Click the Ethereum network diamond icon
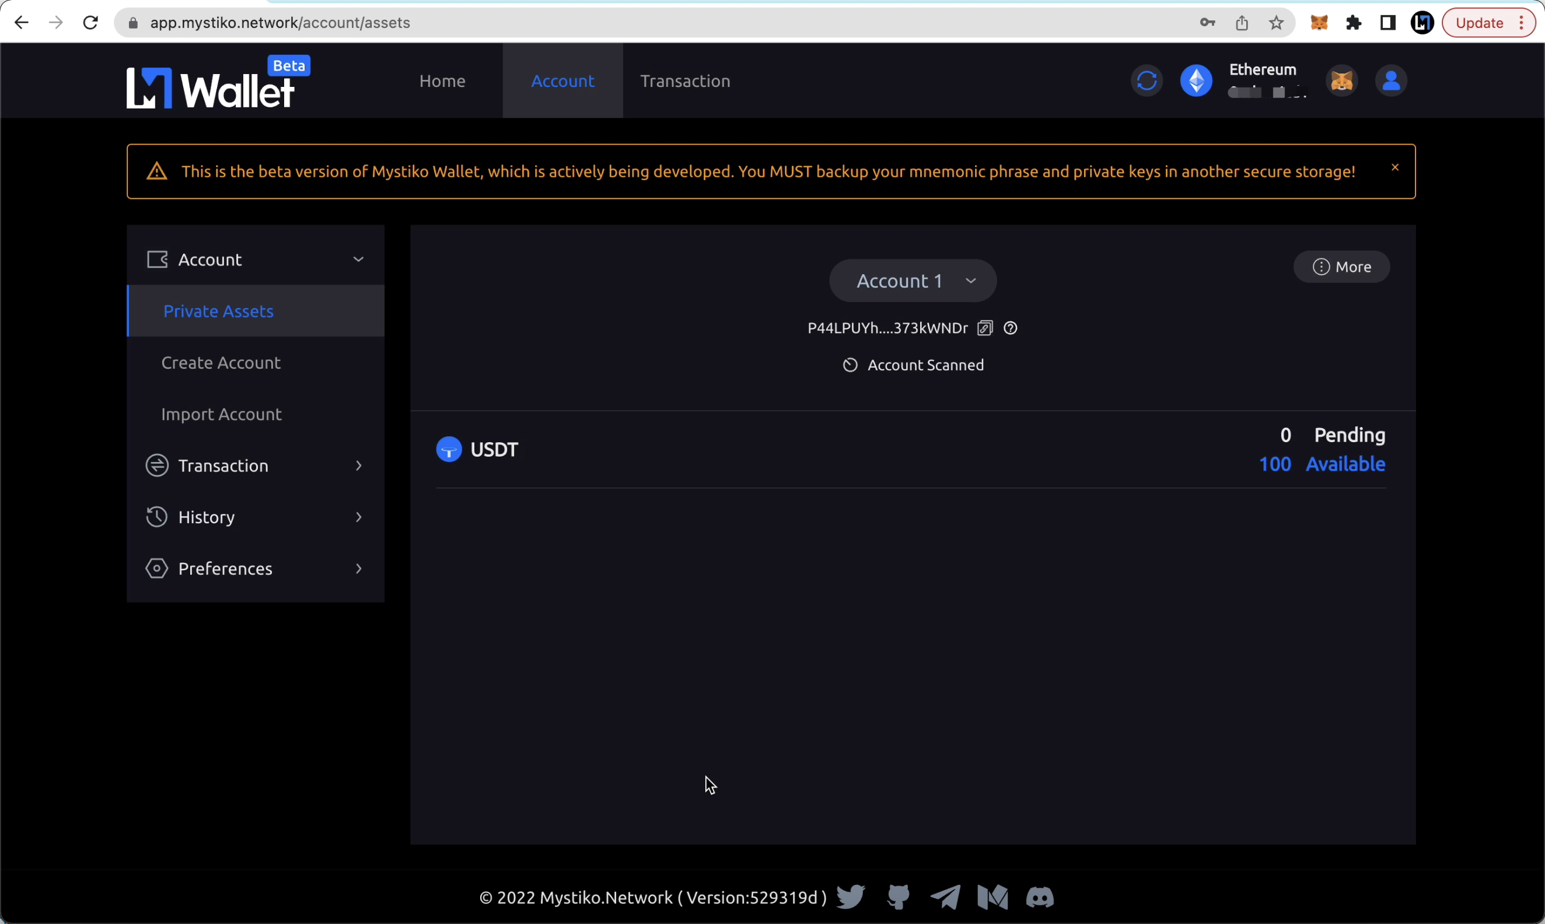 point(1196,81)
